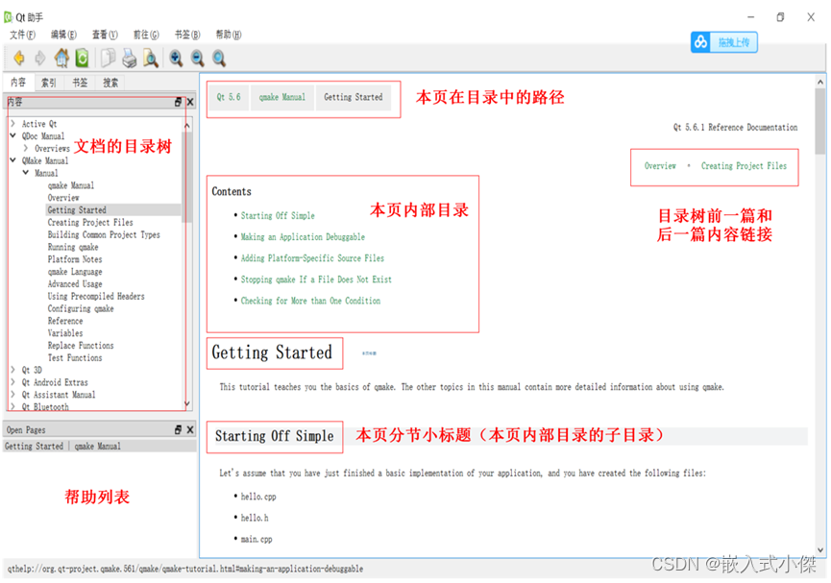Switch to the 书签 tab
The image size is (831, 583).
(x=80, y=83)
